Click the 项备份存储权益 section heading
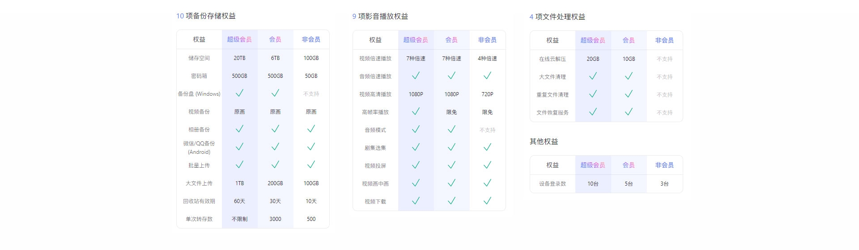Screen dimensions: 859x250 pos(210,16)
